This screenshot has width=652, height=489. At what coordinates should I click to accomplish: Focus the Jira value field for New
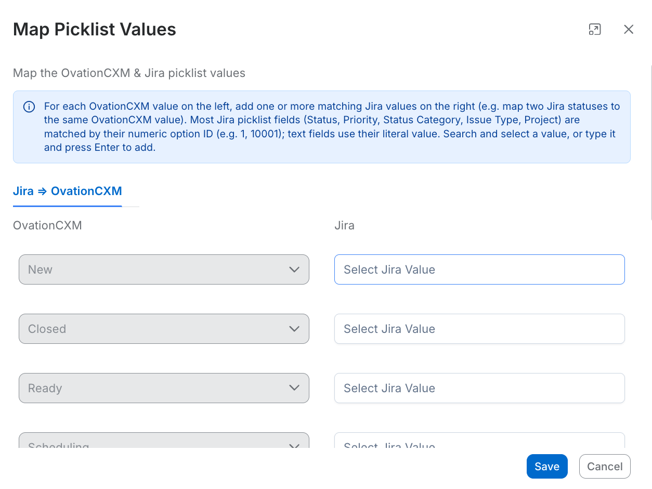point(479,269)
